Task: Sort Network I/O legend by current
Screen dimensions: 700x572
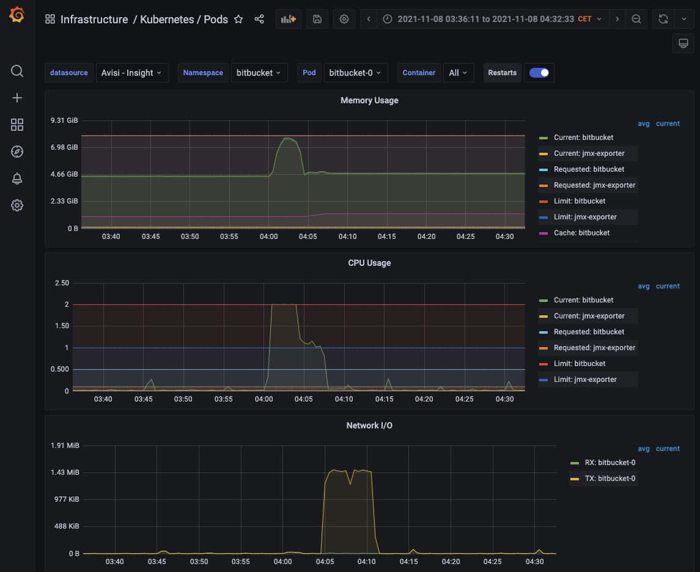Action: click(668, 449)
